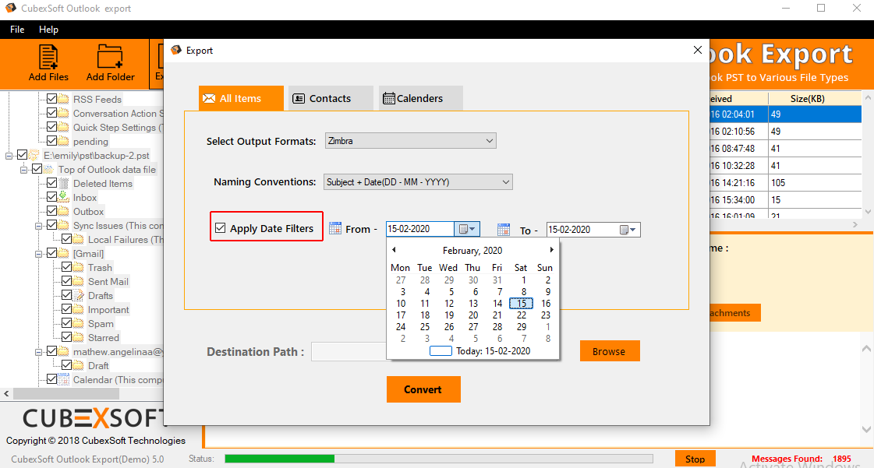874x468 pixels.
Task: Open the To date calendar picker icon
Action: coord(628,230)
